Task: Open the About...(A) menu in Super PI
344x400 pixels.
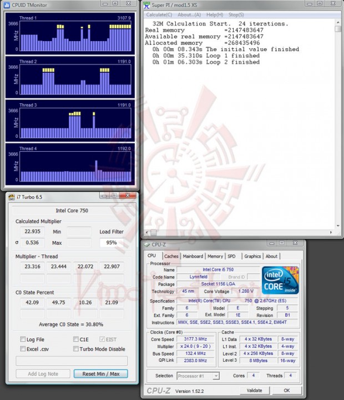Action: pos(189,15)
